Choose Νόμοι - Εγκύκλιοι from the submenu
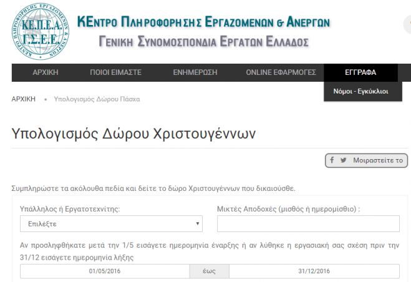Image resolution: width=411 pixels, height=282 pixels. pyautogui.click(x=361, y=91)
